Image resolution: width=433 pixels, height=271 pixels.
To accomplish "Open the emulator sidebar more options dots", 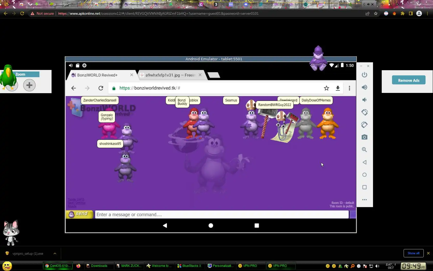I will tap(364, 200).
